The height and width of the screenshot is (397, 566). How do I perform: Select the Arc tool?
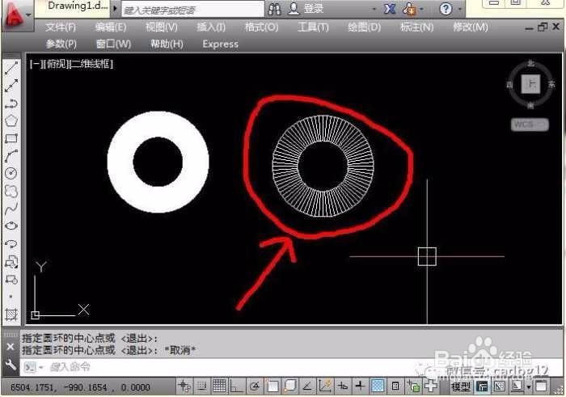[11, 156]
